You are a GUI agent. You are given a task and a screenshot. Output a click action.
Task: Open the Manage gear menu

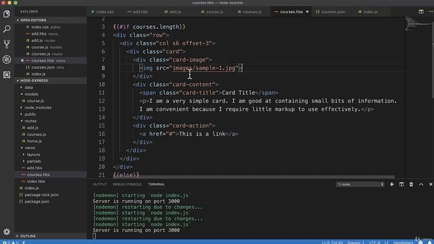pos(7,232)
